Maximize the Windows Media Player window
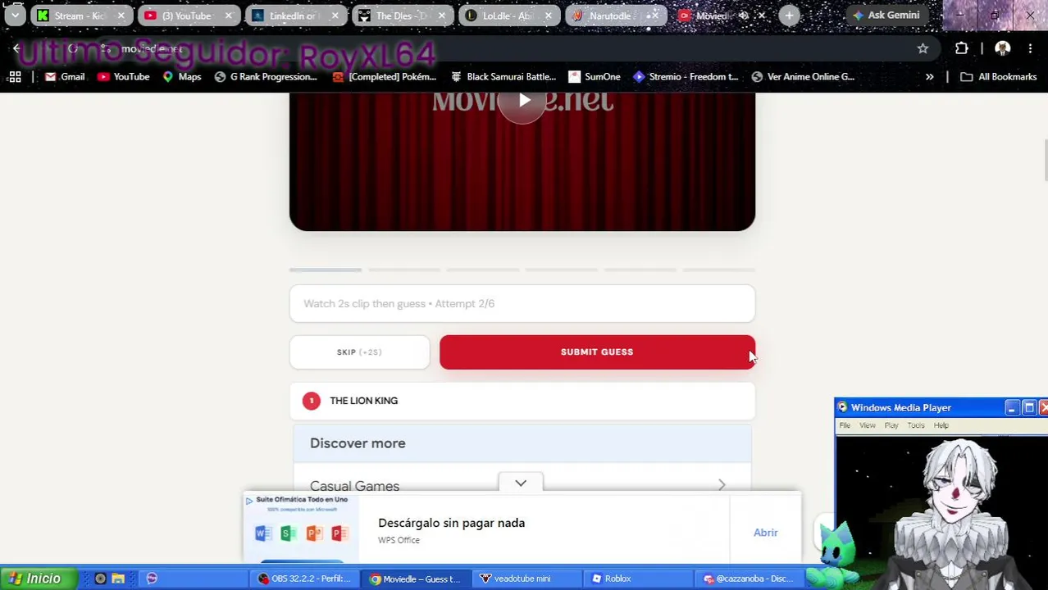The width and height of the screenshot is (1048, 590). point(1029,407)
